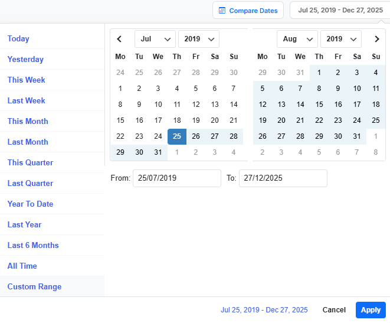390x323 pixels.
Task: Advance to next month using right arrow
Action: [x=376, y=40]
